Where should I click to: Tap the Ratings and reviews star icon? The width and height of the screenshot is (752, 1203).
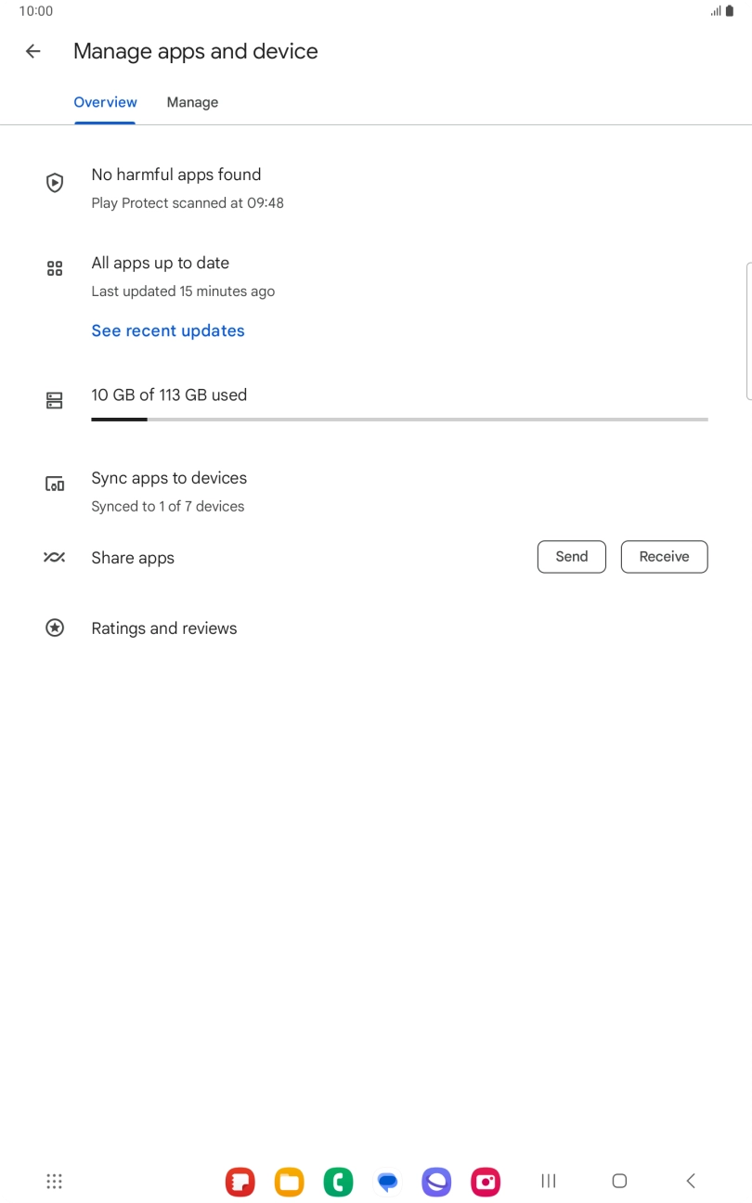pyautogui.click(x=55, y=628)
